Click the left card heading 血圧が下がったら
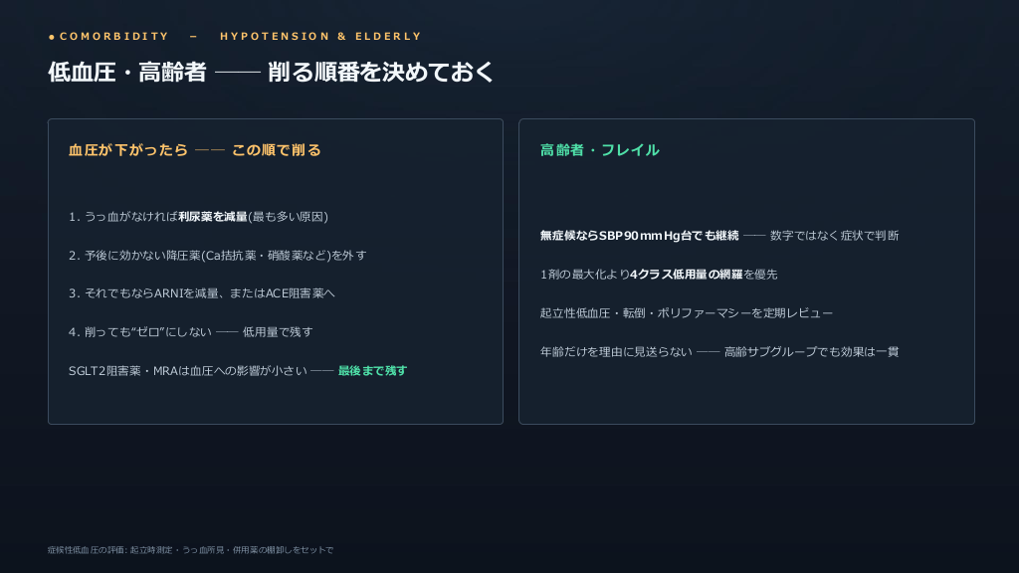 (x=128, y=150)
